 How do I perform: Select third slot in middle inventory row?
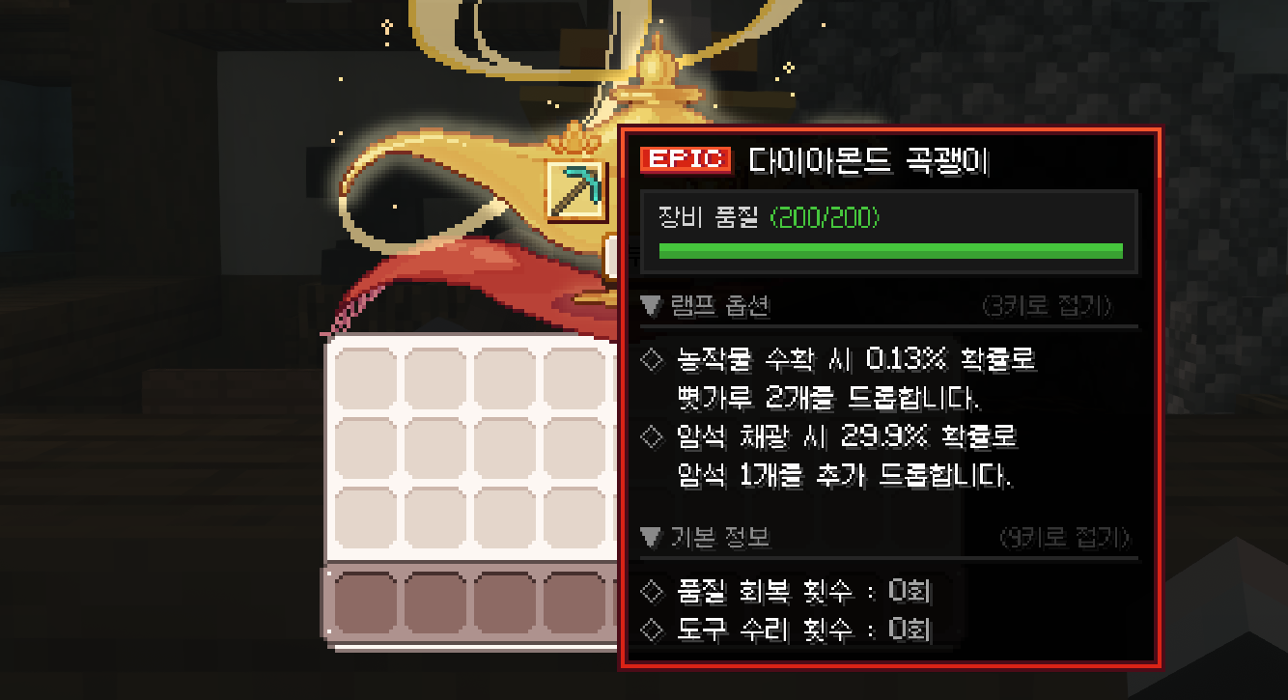[x=504, y=450]
